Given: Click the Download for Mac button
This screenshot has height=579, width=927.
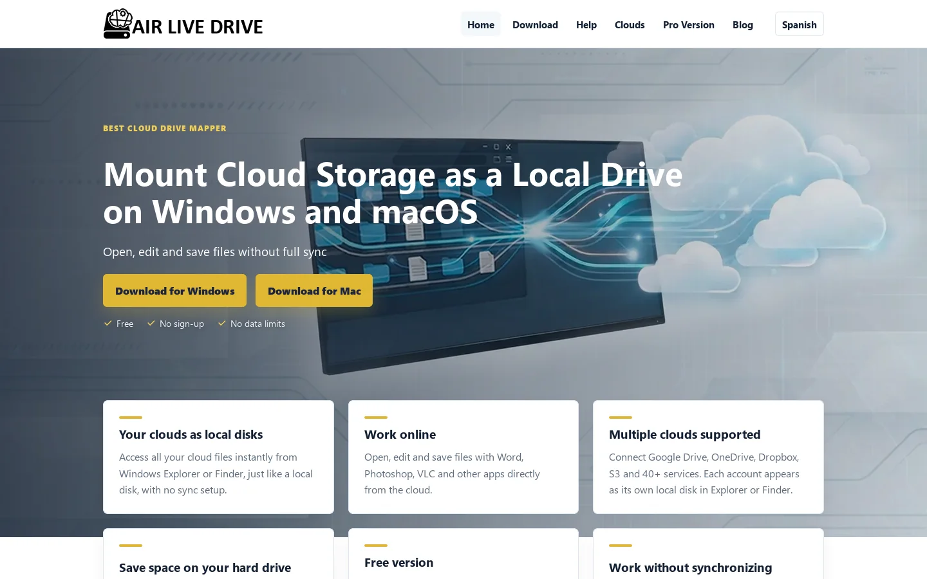Looking at the screenshot, I should pyautogui.click(x=314, y=291).
